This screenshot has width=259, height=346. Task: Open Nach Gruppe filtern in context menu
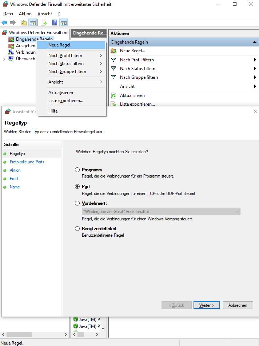tap(71, 72)
